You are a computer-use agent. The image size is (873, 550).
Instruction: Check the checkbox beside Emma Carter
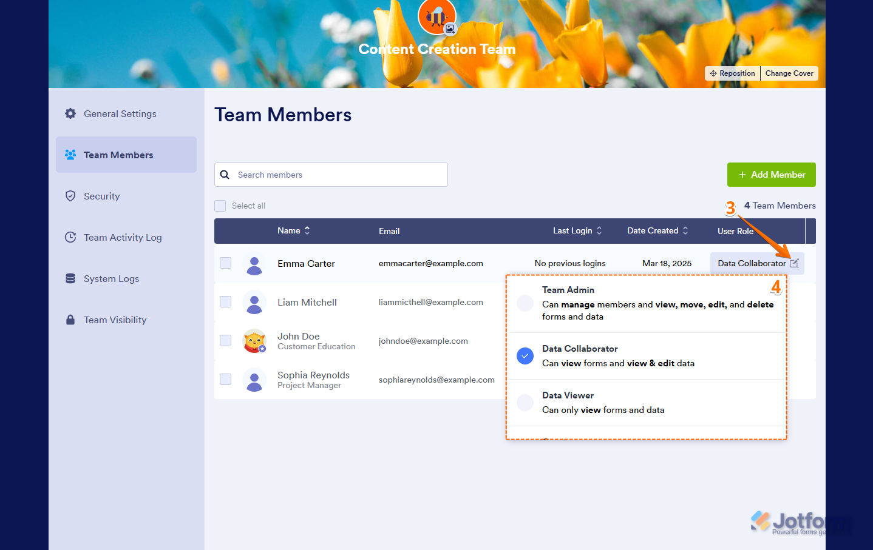pos(225,263)
